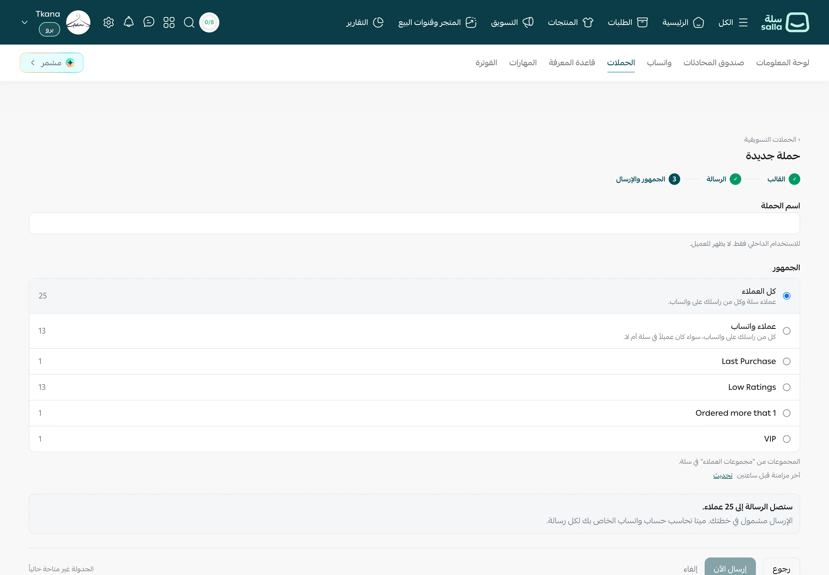Click the إرسال الآن send button
Image resolution: width=829 pixels, height=575 pixels.
[x=730, y=569]
